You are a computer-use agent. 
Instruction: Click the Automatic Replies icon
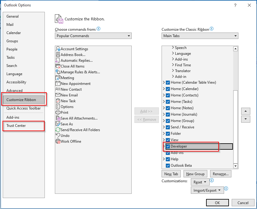coord(58,60)
